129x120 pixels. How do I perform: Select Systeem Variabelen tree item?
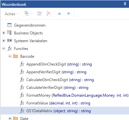[31, 41]
